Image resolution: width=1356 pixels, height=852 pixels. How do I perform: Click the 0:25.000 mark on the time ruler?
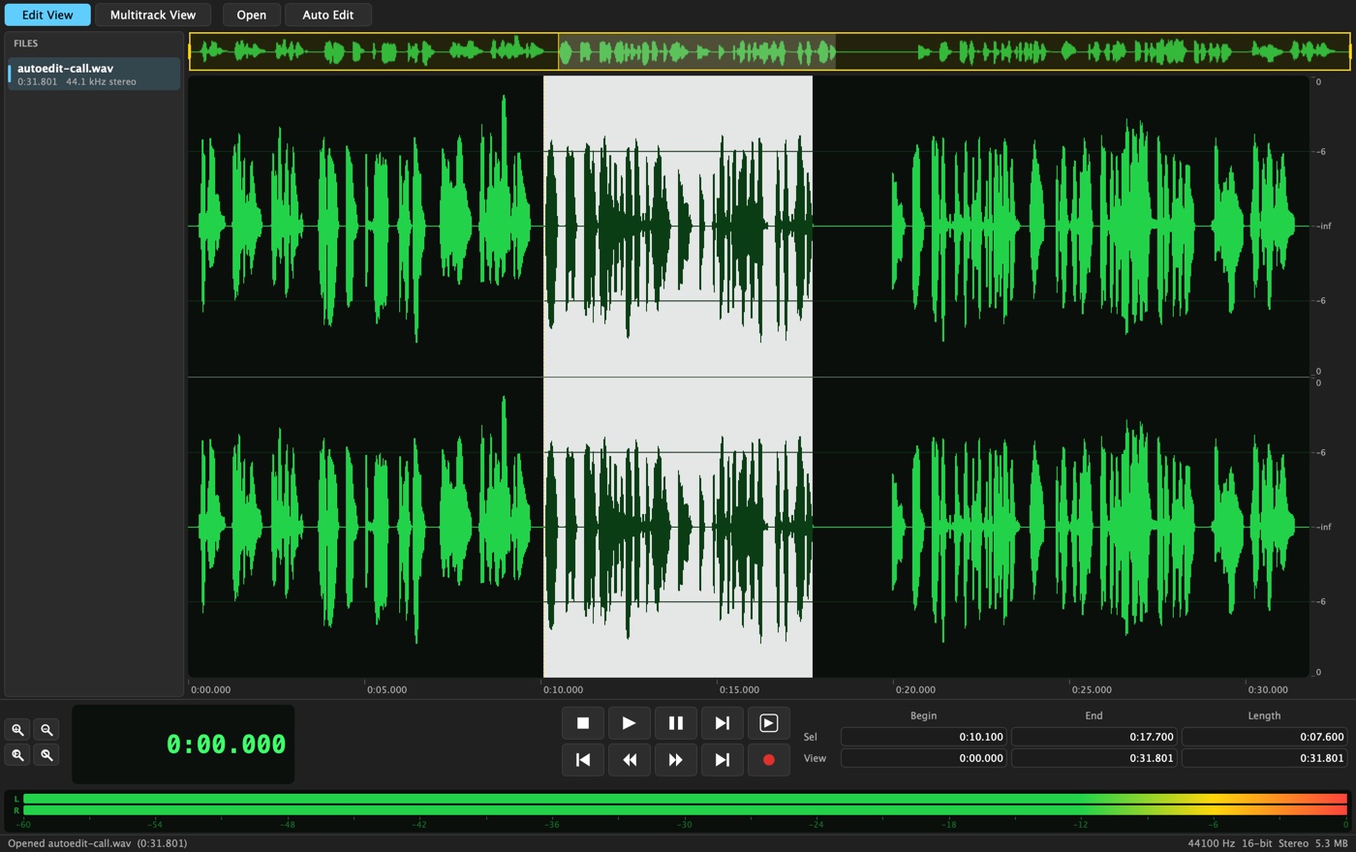point(1092,689)
